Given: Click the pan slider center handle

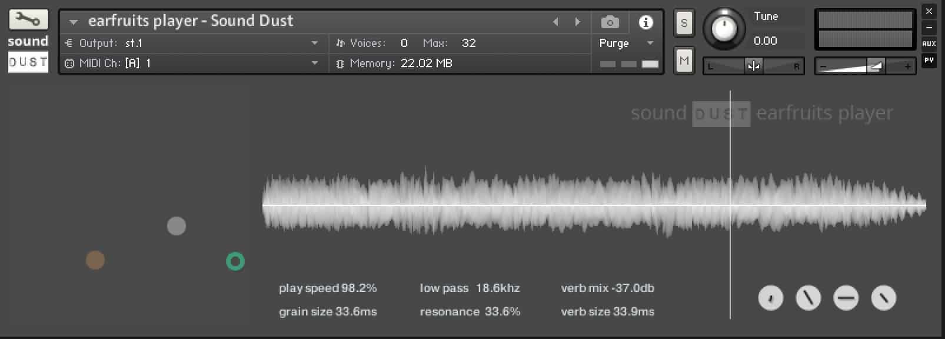Looking at the screenshot, I should click(x=754, y=67).
